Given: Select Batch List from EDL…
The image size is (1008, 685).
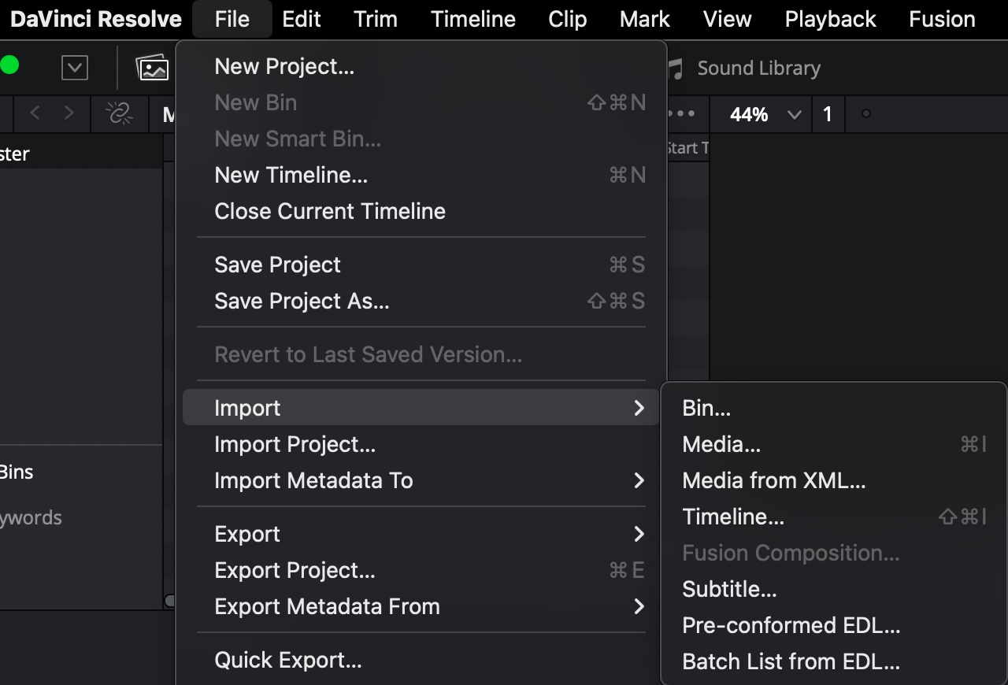Looking at the screenshot, I should [x=834, y=661].
